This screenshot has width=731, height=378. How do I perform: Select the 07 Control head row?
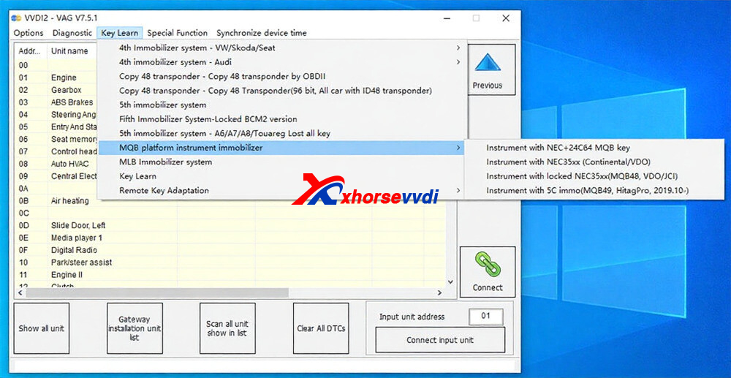click(56, 151)
